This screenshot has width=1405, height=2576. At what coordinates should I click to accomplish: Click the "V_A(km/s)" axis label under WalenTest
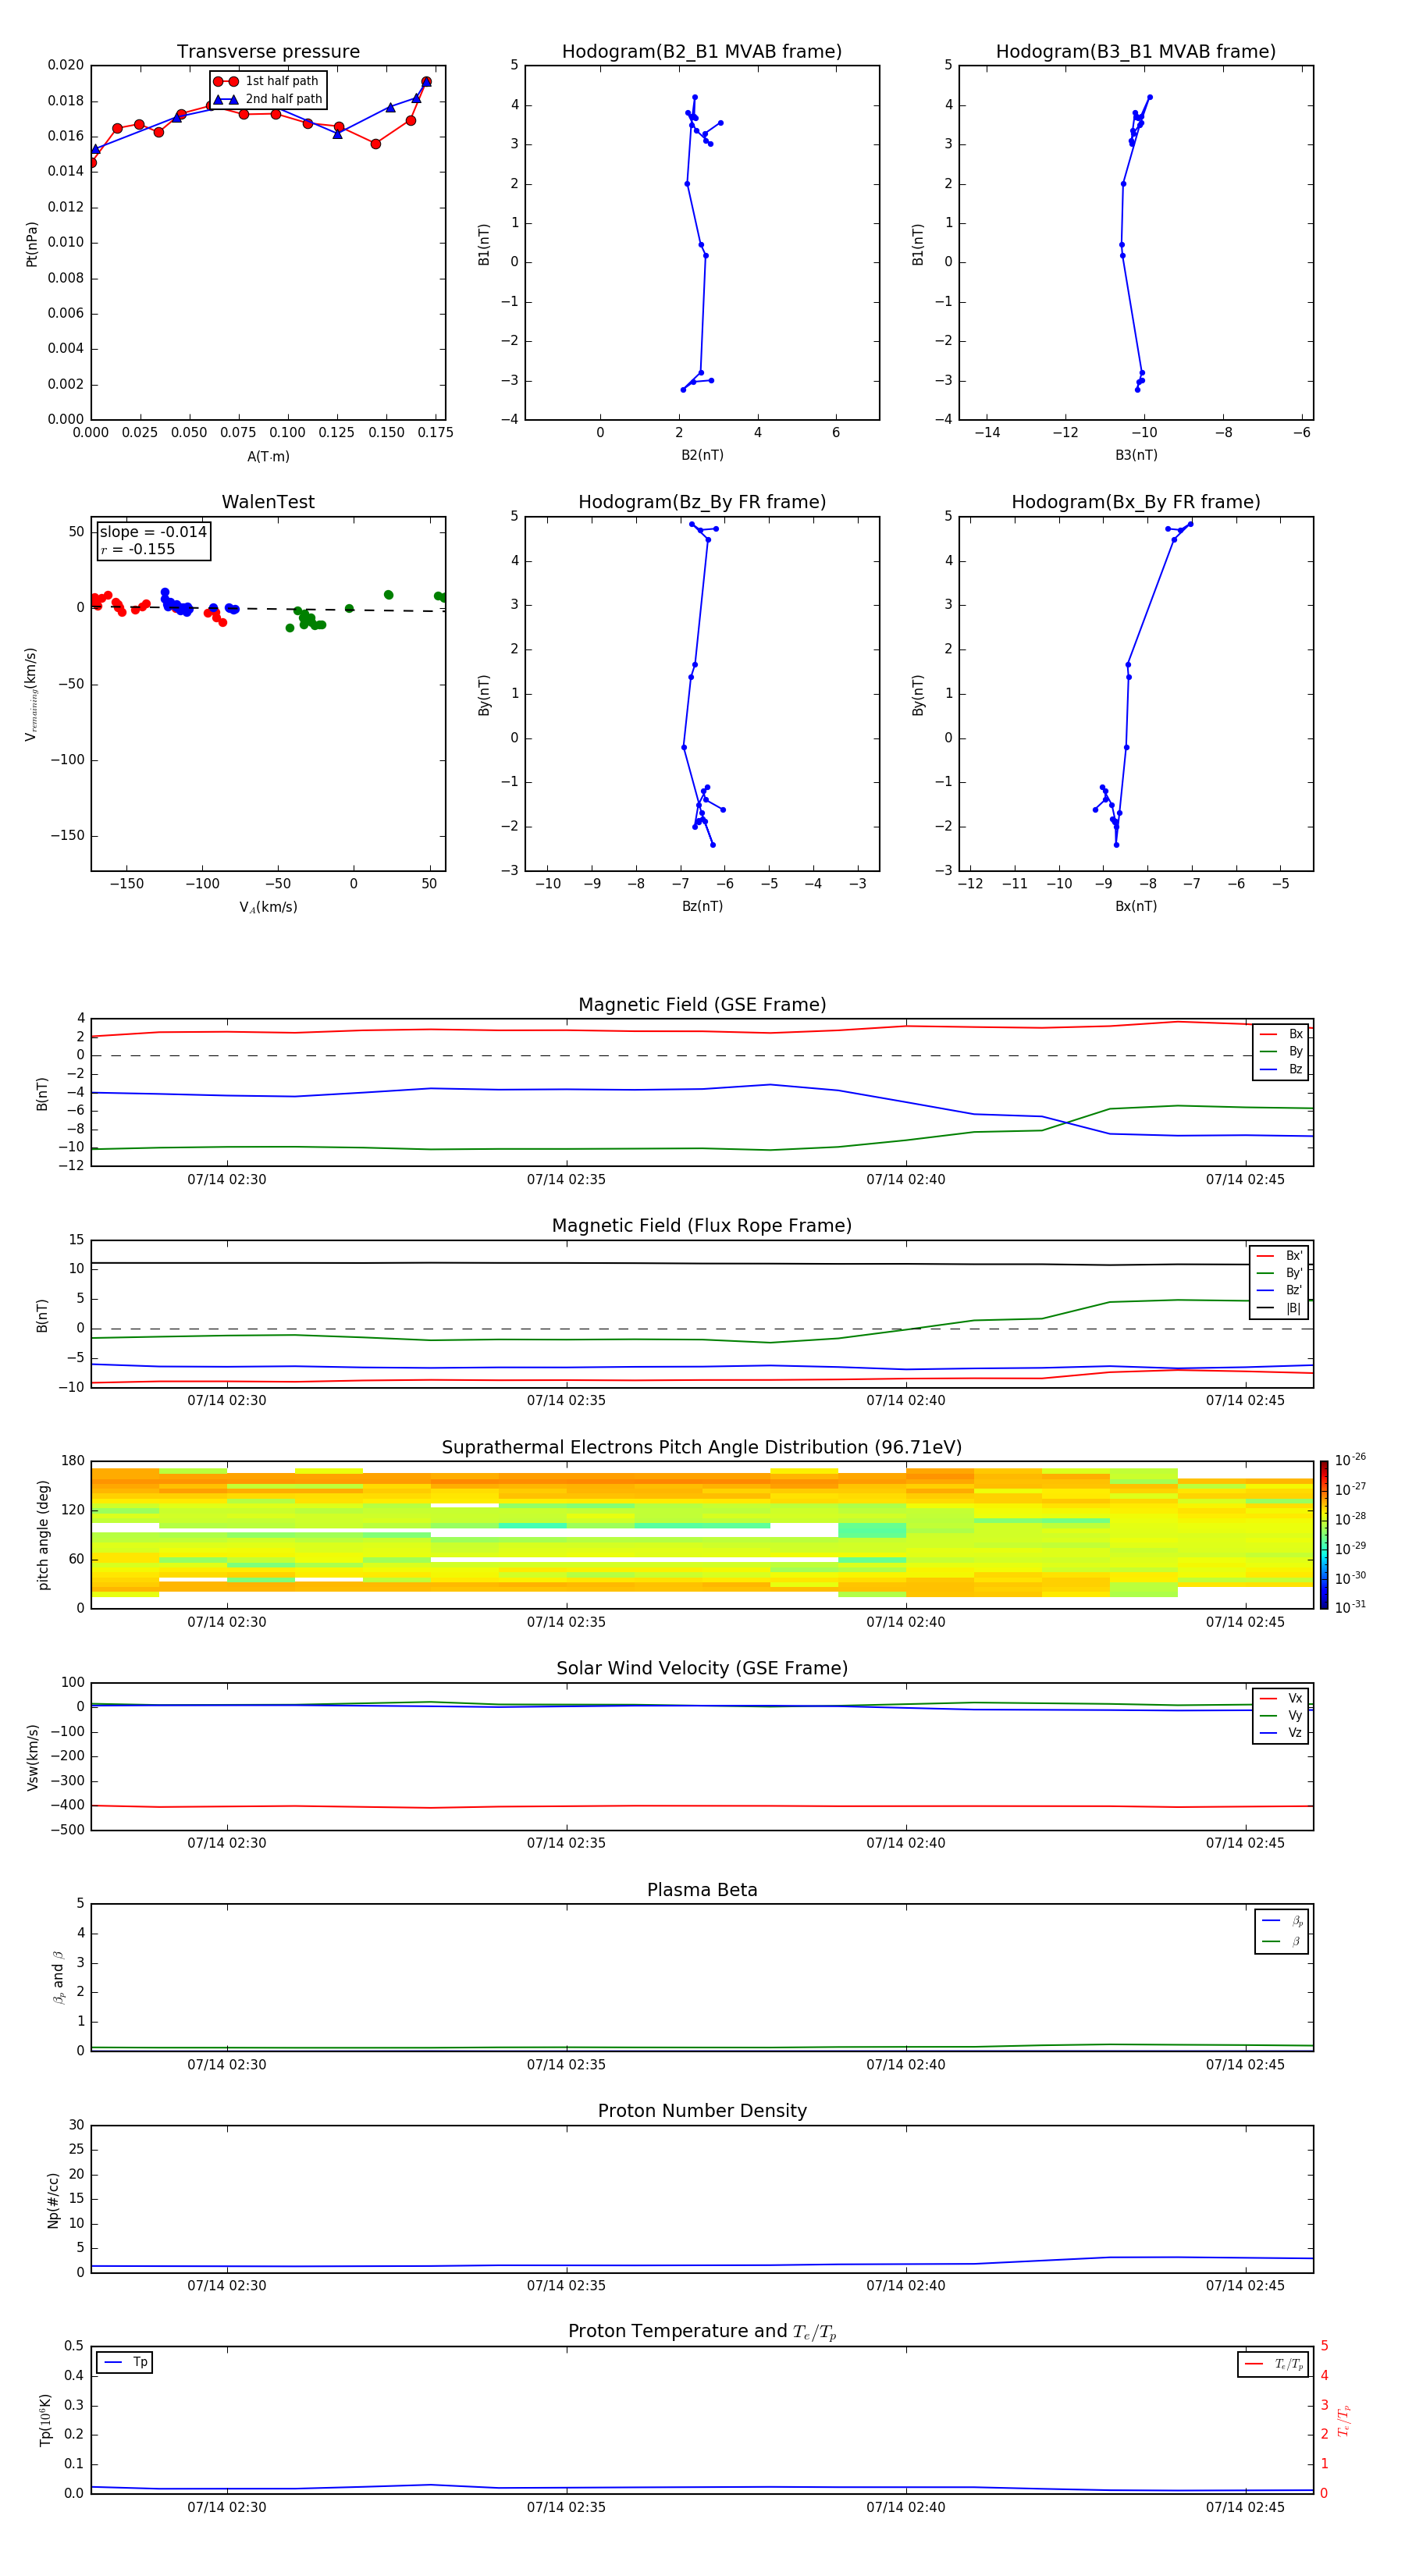[268, 907]
